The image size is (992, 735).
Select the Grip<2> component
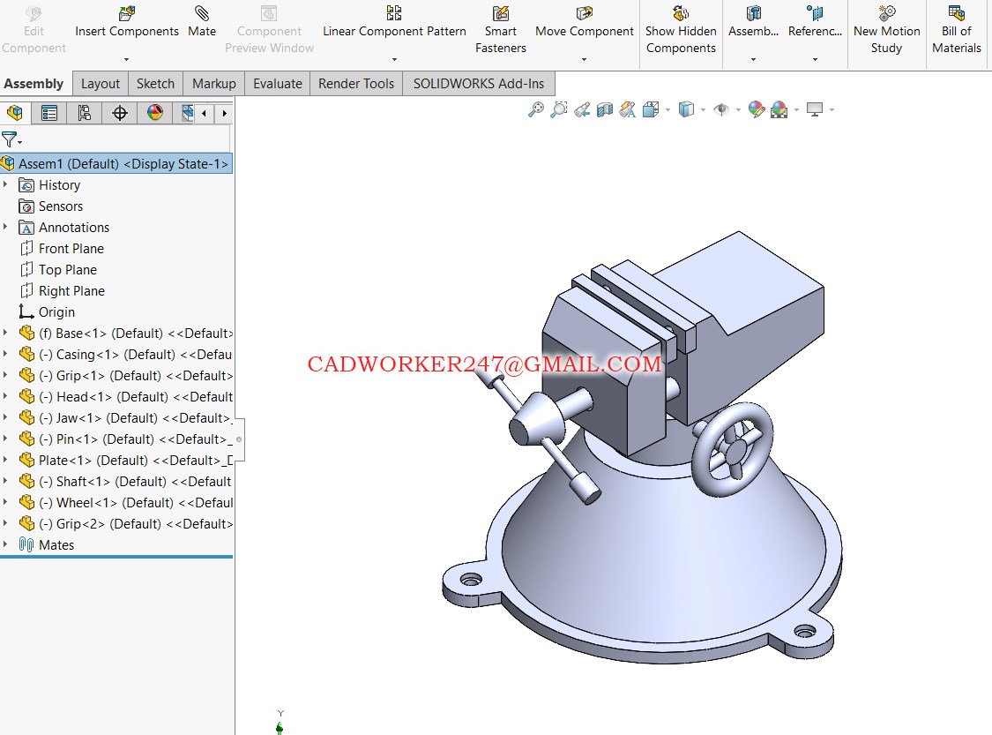[x=126, y=523]
